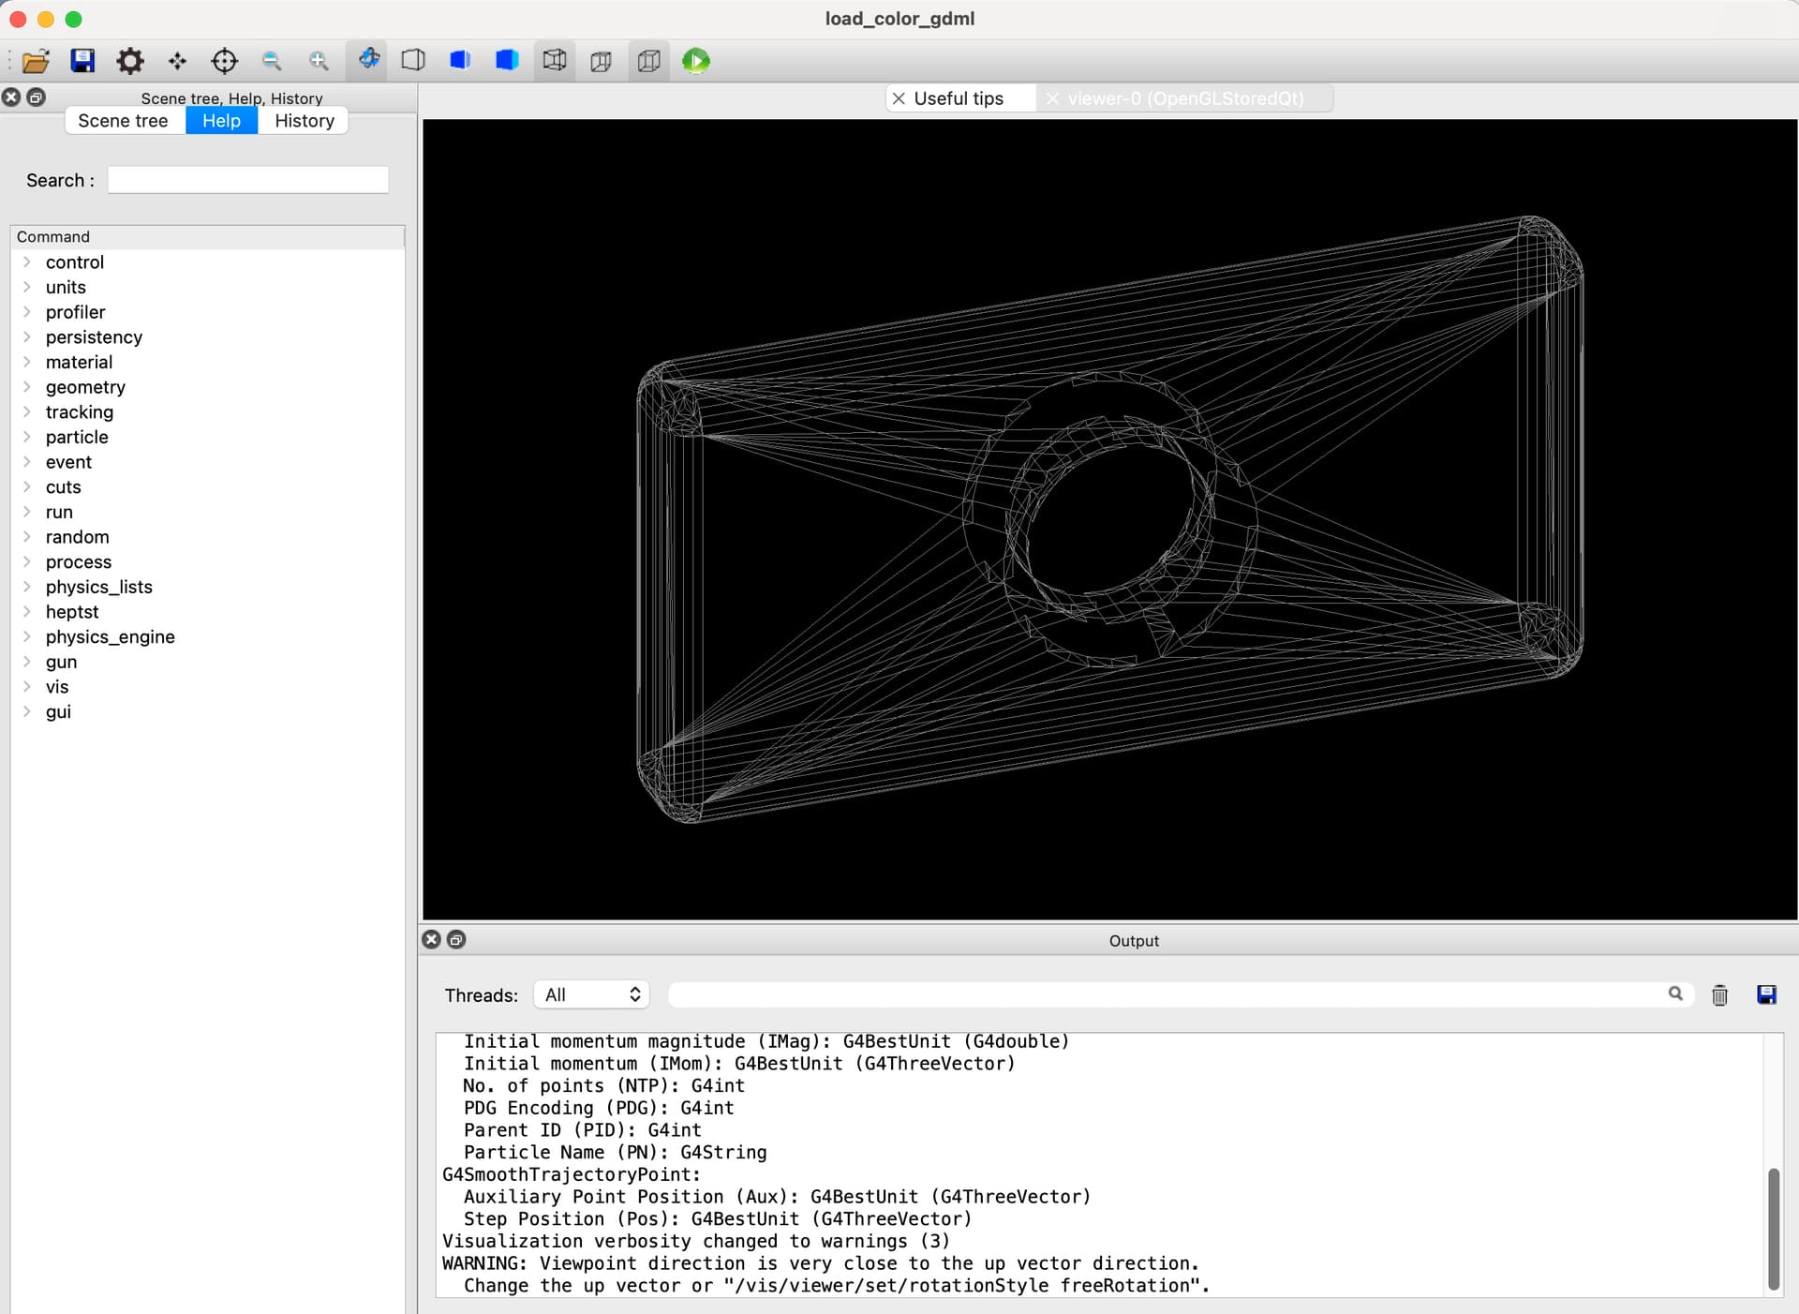Select the Help tab
The height and width of the screenshot is (1314, 1799).
(x=221, y=120)
